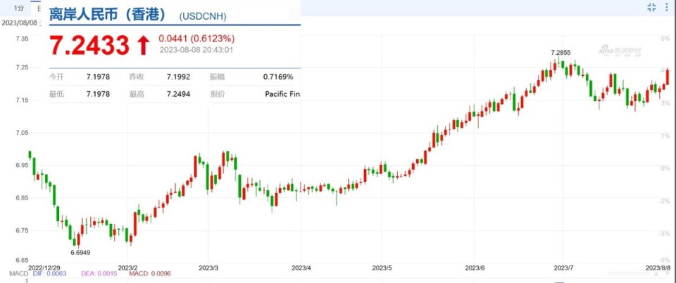Click the 2023/4 date axis label
The height and width of the screenshot is (283, 676).
pos(301,268)
